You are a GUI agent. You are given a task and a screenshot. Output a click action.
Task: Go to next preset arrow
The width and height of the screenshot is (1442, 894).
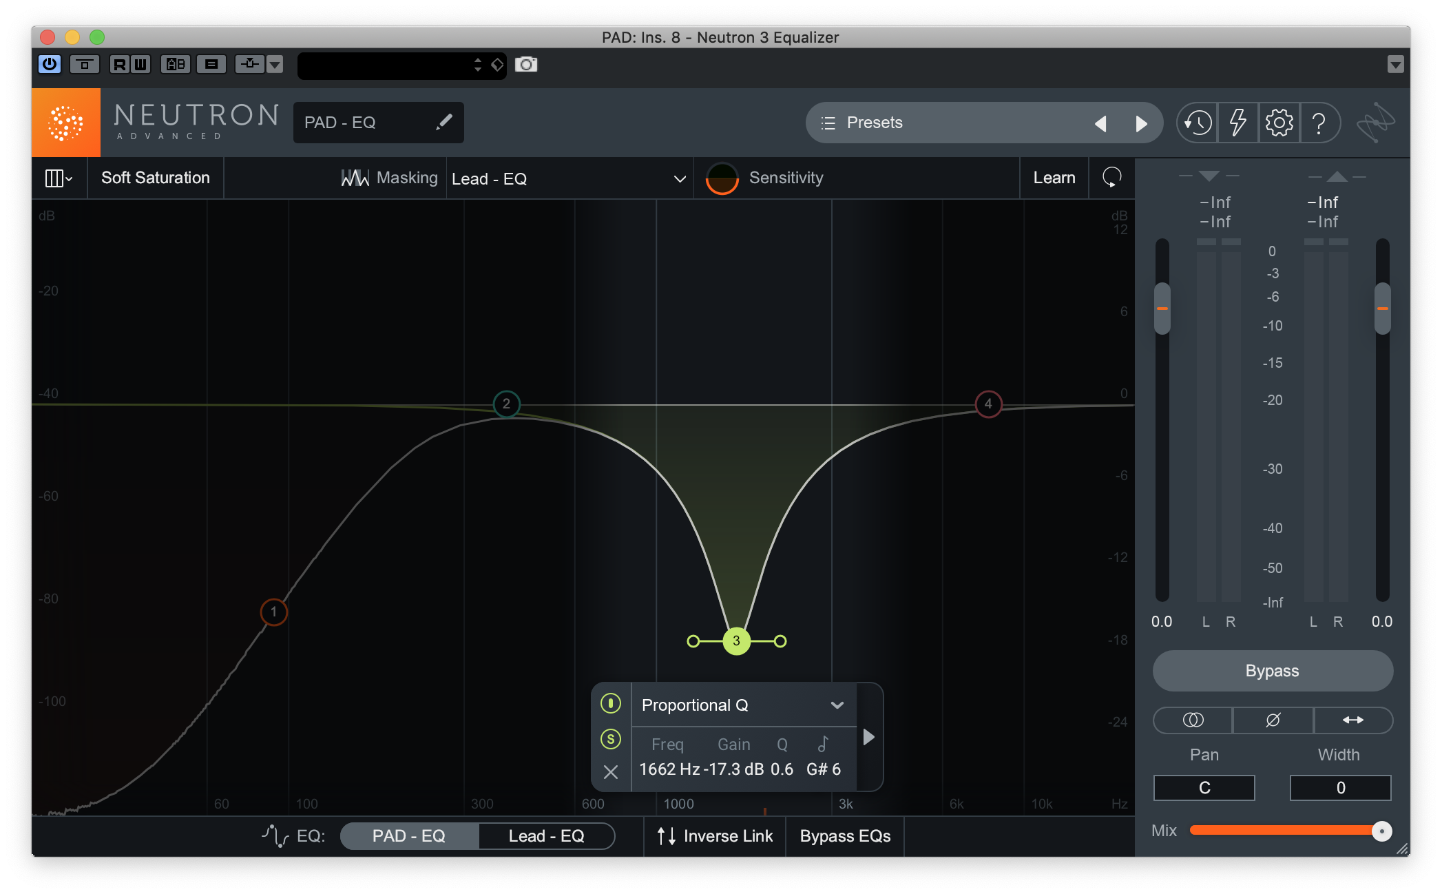(x=1141, y=123)
